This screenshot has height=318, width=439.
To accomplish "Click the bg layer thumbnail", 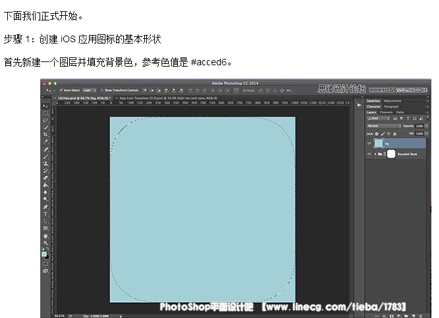I will (x=379, y=143).
